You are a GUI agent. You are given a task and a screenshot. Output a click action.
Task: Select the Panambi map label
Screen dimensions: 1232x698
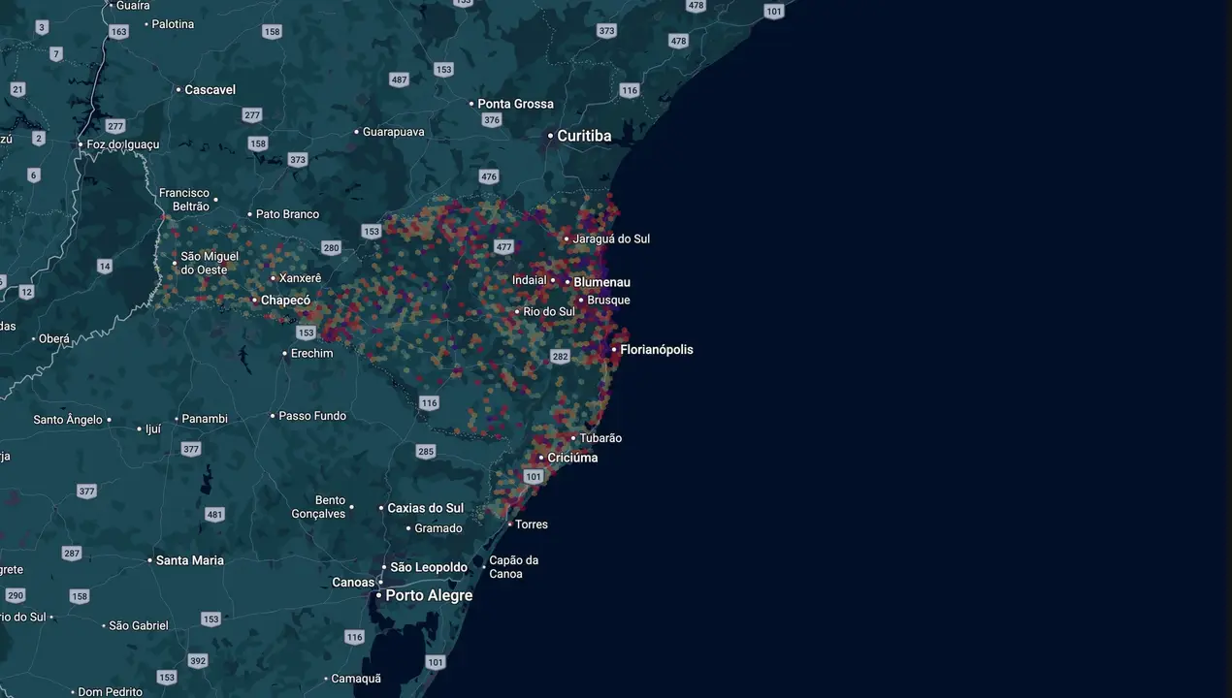(x=205, y=419)
